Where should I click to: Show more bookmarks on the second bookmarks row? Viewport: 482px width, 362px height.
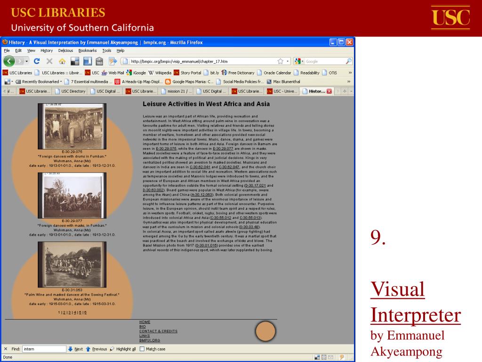[349, 82]
